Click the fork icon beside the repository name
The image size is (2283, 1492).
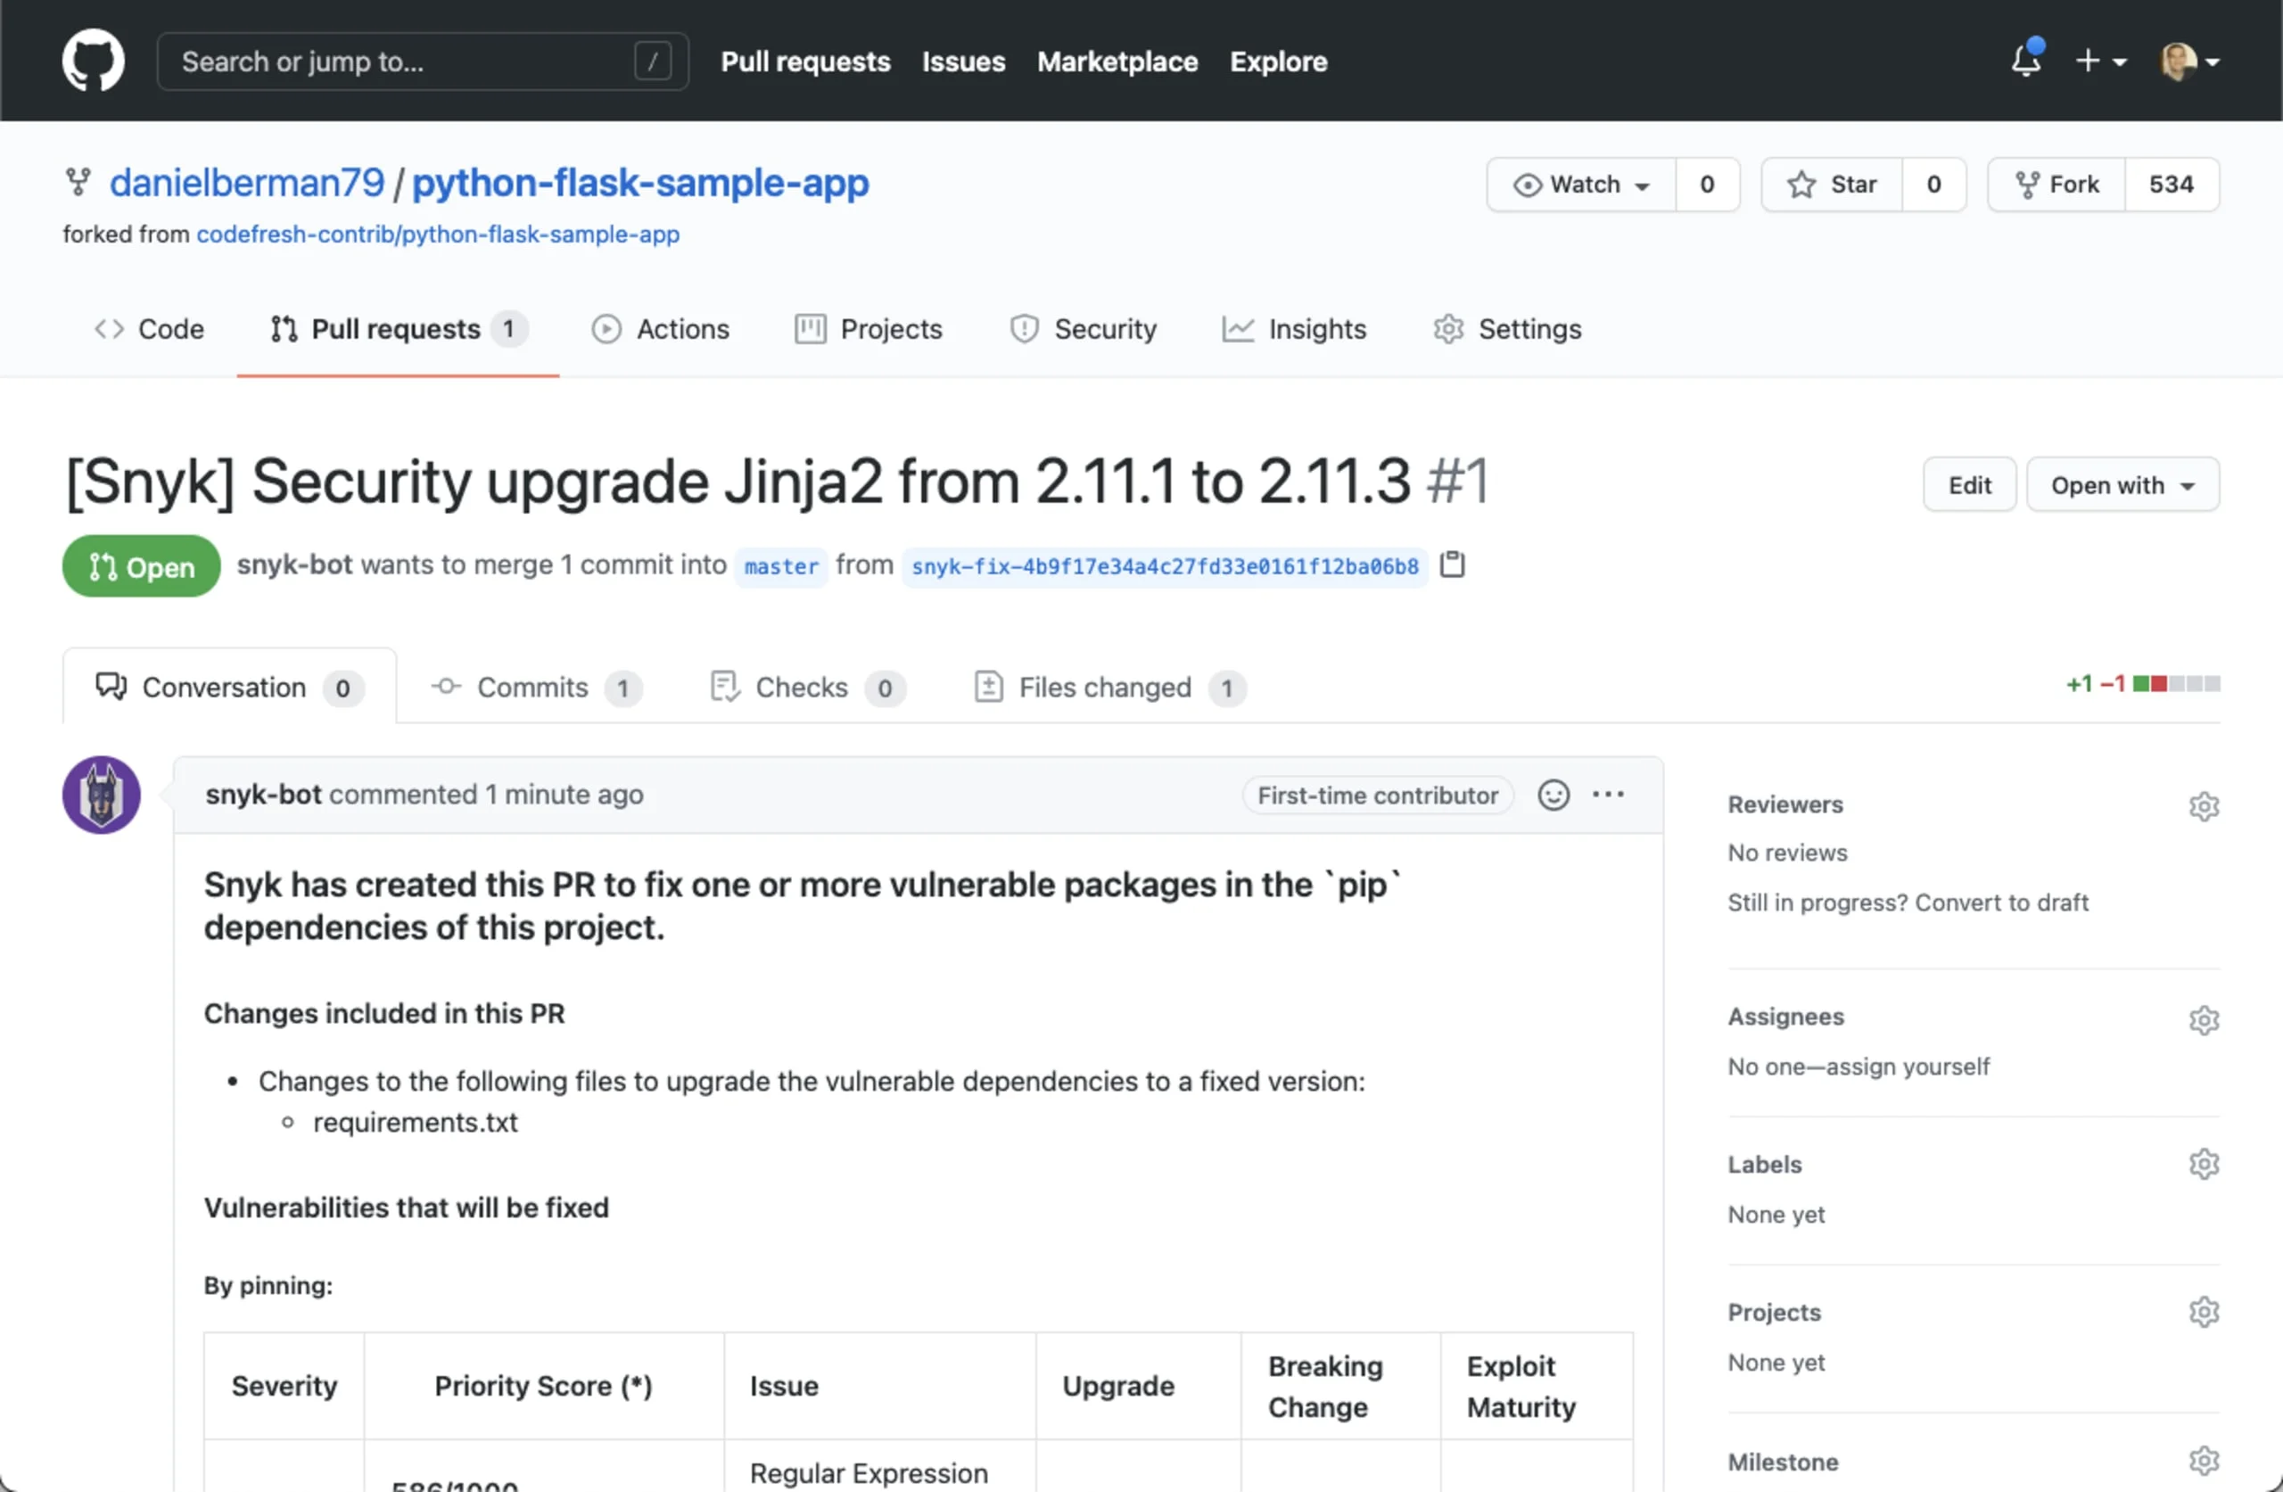tap(78, 181)
